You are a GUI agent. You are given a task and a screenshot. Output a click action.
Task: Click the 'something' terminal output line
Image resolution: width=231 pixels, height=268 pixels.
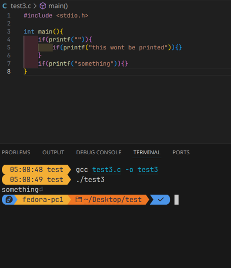point(20,190)
